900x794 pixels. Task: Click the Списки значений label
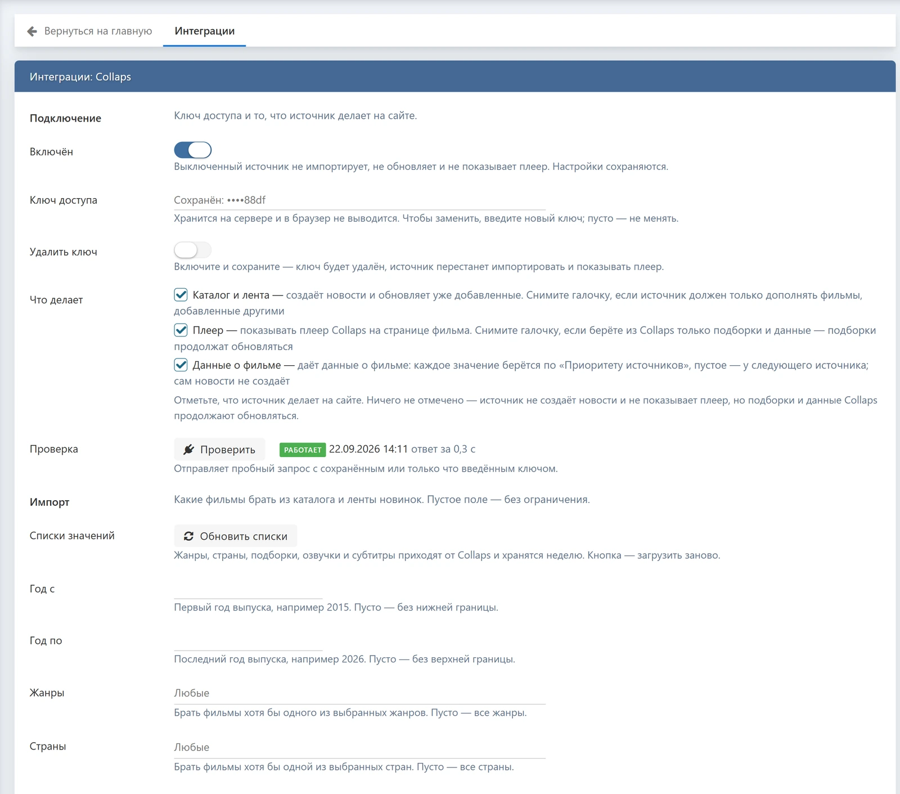click(x=72, y=536)
